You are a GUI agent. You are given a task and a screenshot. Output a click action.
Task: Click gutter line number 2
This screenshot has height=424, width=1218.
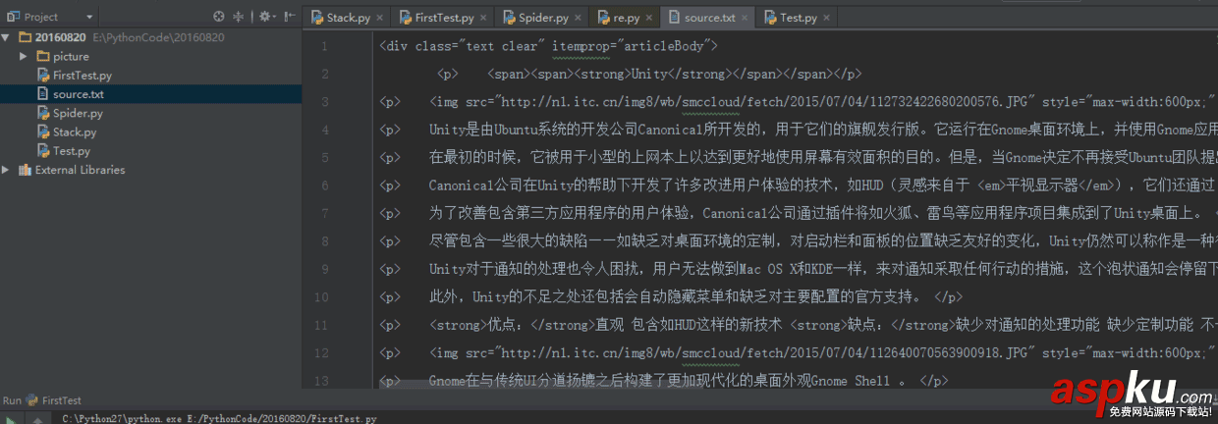[325, 74]
